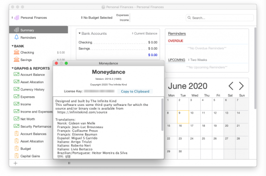Click Copy to Clipboard button
This screenshot has height=176, width=266.
coord(135,91)
